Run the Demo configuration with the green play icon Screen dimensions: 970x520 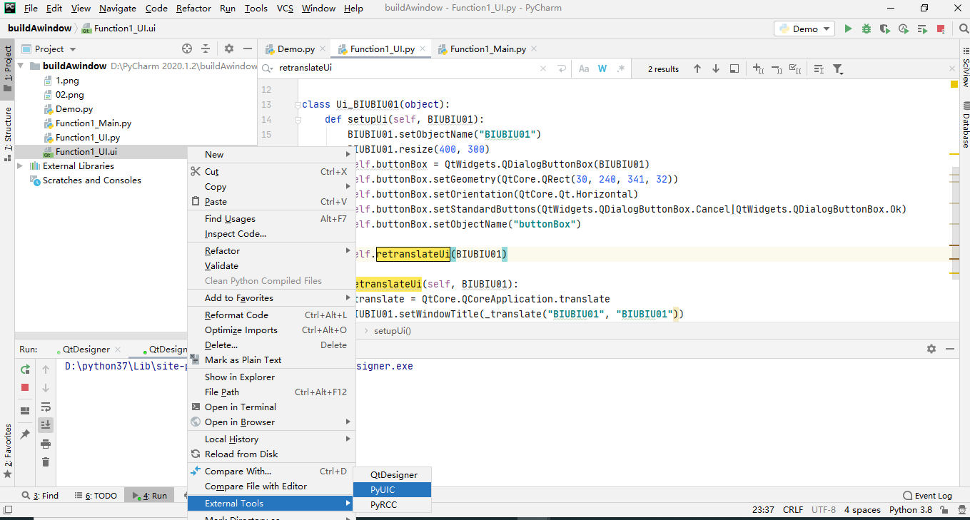(x=848, y=29)
